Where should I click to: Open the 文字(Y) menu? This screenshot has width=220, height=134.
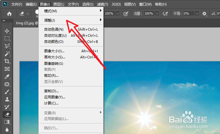(73, 4)
